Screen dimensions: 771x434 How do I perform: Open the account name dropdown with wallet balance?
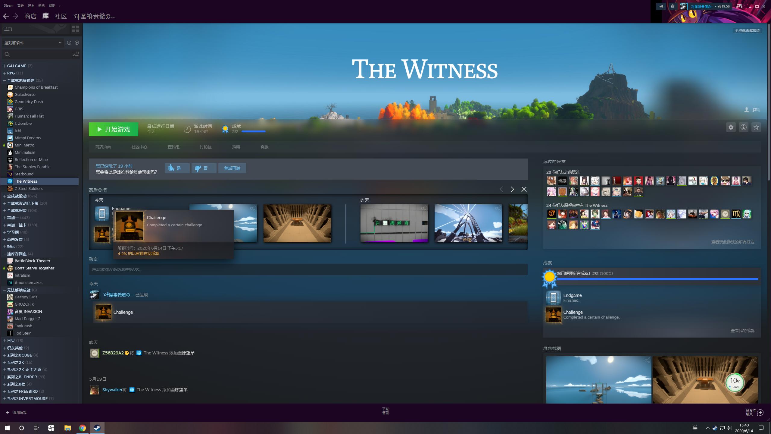coord(710,6)
